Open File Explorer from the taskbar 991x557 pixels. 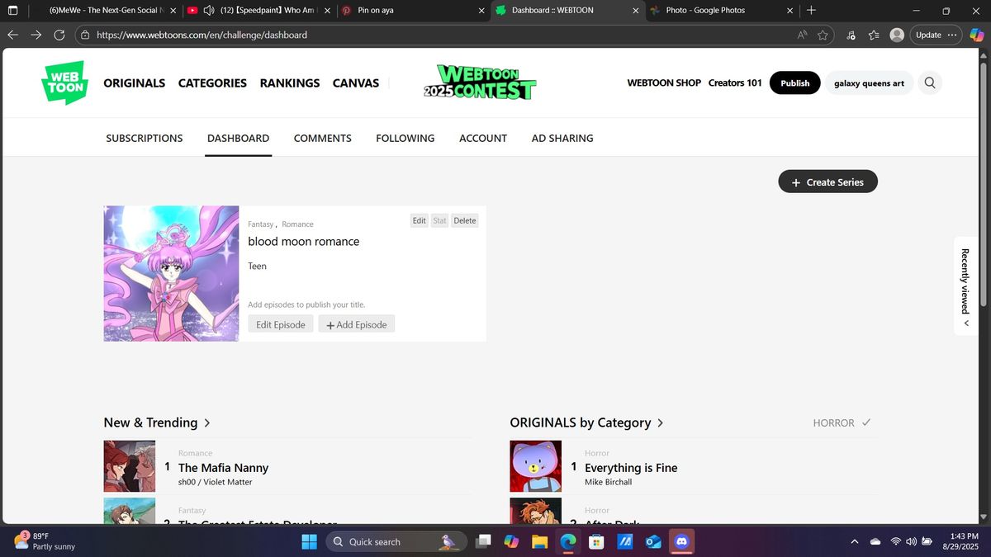coord(539,541)
